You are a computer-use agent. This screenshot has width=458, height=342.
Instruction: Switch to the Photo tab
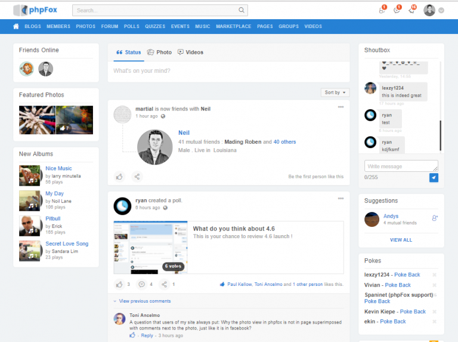[159, 53]
